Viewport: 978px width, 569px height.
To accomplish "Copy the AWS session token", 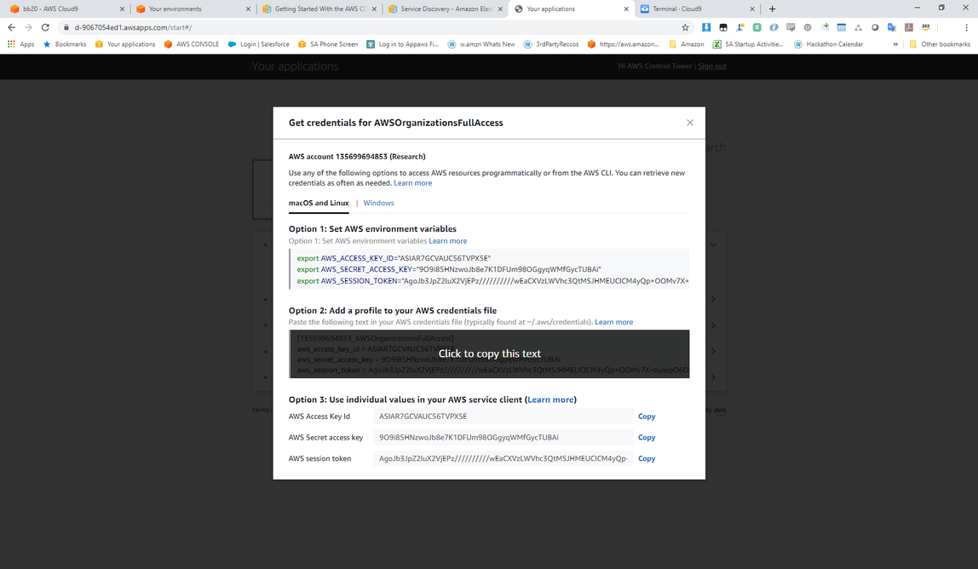I will click(x=647, y=458).
